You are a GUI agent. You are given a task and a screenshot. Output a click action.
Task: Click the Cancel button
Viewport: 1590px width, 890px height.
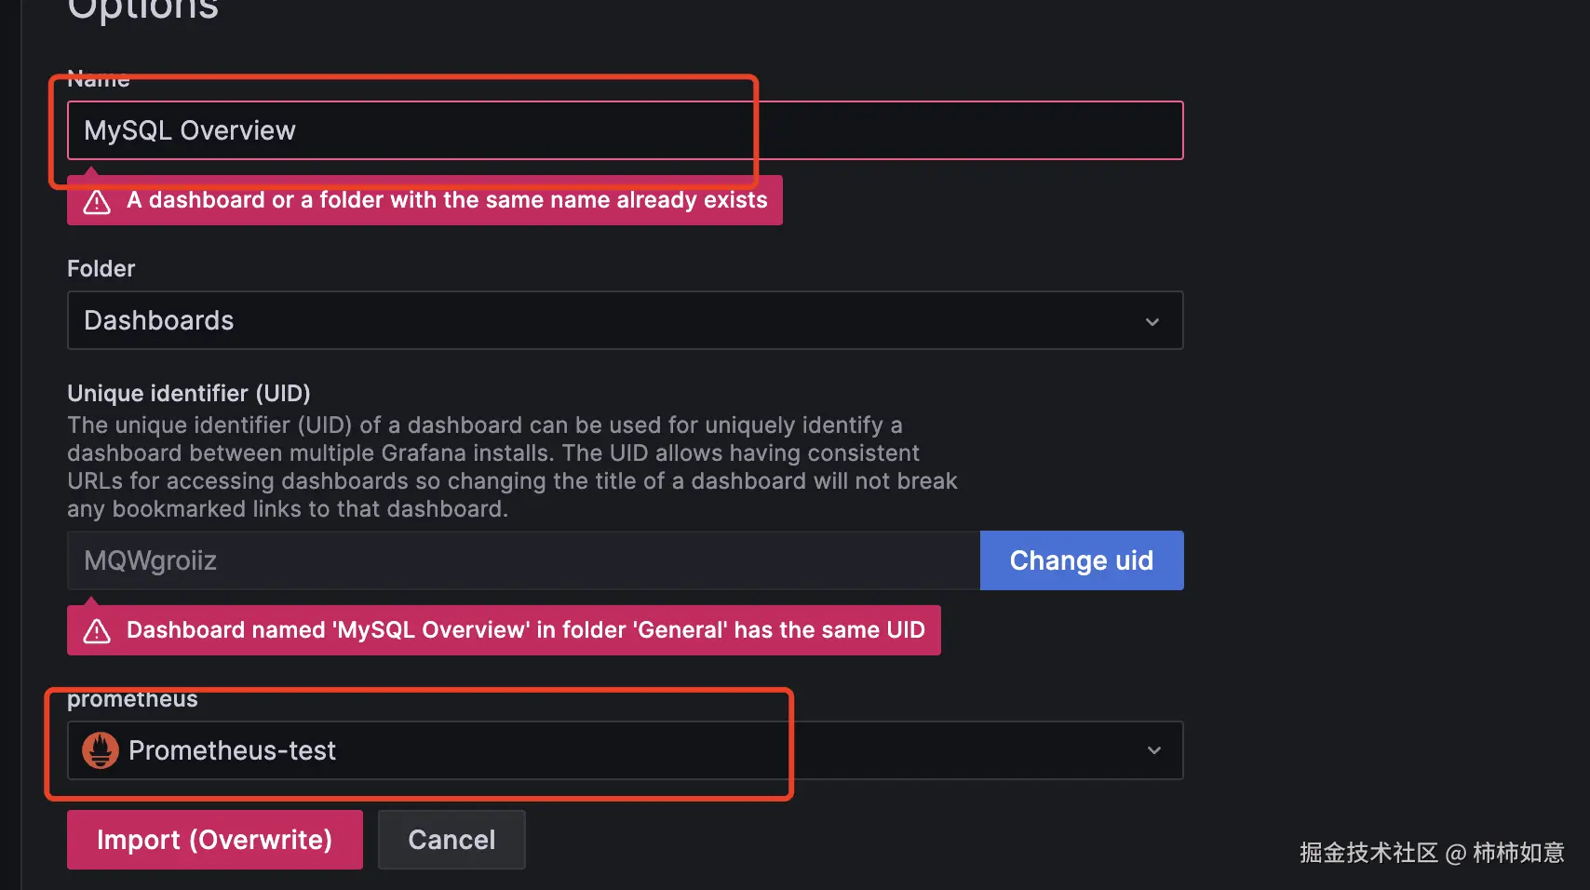click(x=451, y=839)
